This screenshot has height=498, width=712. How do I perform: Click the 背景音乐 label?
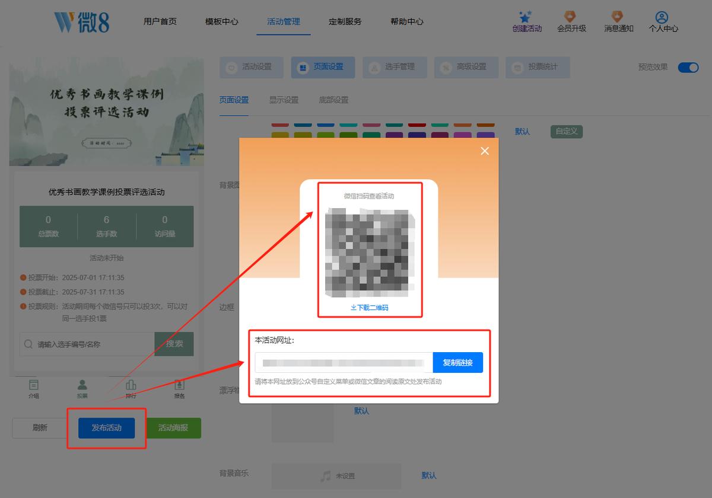click(x=234, y=473)
